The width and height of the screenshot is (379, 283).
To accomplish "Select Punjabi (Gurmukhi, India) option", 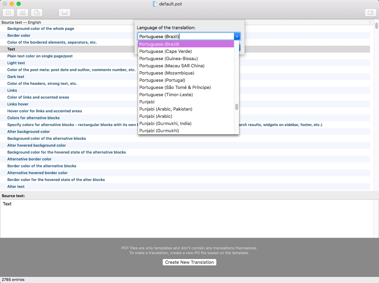I will (x=165, y=123).
